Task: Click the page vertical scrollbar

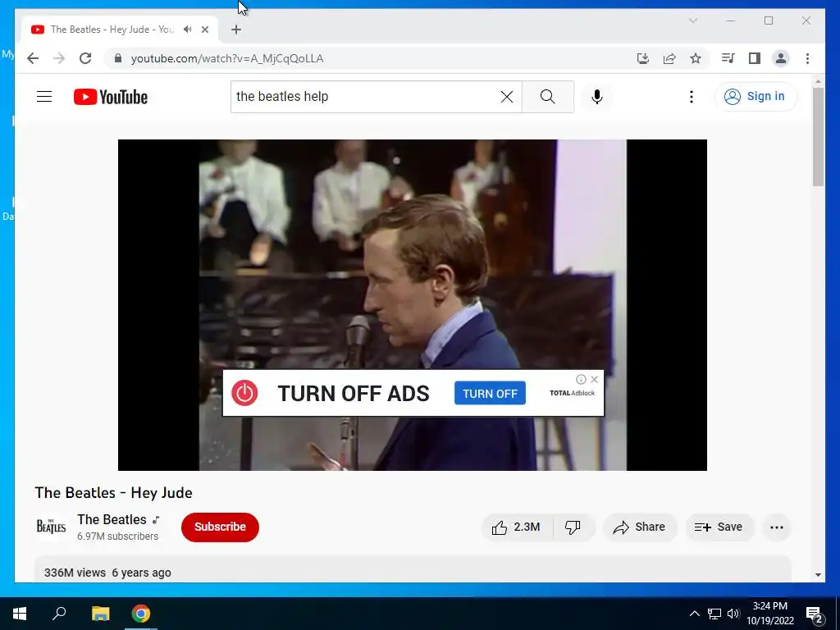Action: (x=818, y=137)
